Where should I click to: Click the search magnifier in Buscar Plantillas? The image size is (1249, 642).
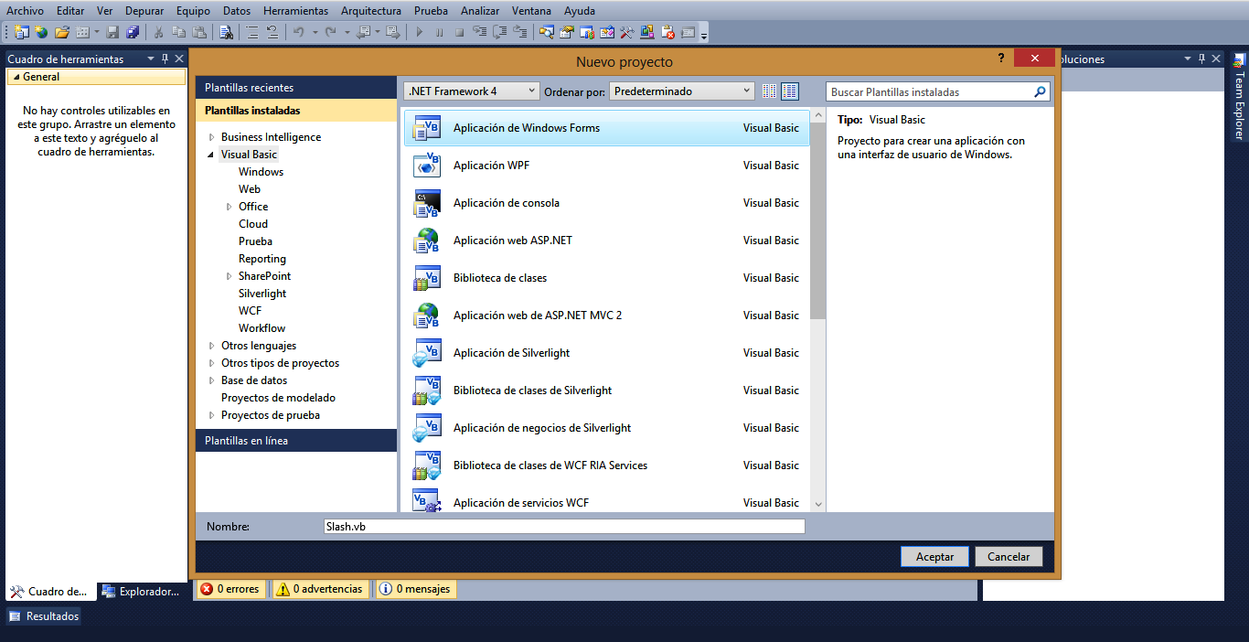[1041, 91]
